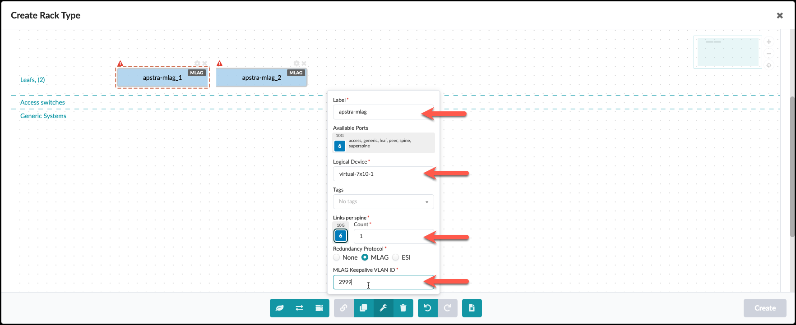796x325 pixels.
Task: Select the apstra-mlag_1 leaf node
Action: coord(162,78)
